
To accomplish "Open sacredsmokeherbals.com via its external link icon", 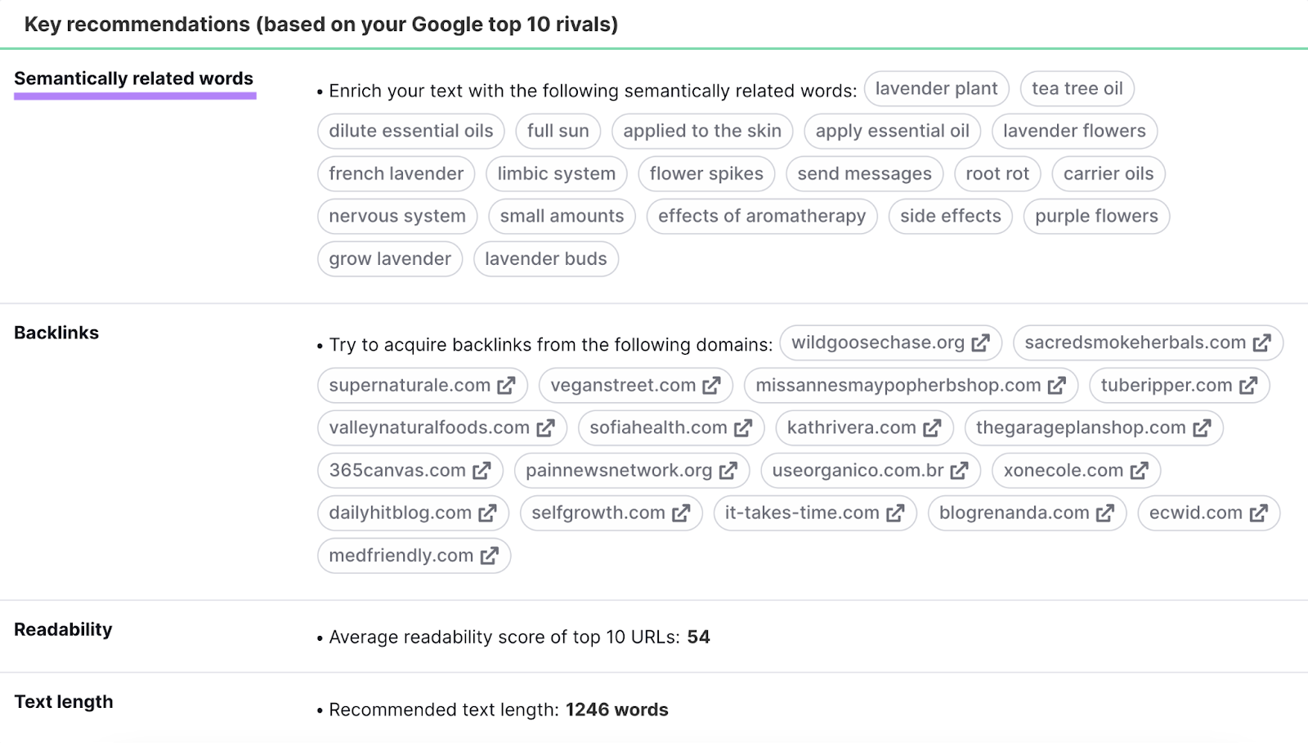I will click(1263, 343).
